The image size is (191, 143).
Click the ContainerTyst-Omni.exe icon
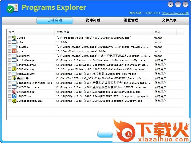click(14, 83)
